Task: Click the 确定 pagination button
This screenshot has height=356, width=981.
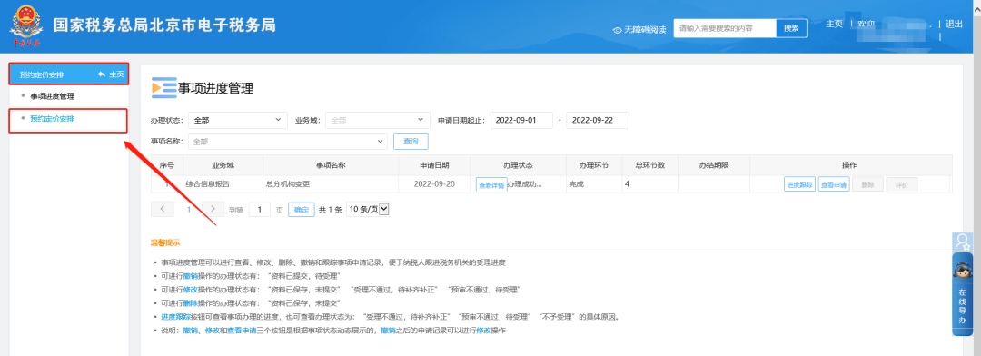Action: click(x=302, y=210)
